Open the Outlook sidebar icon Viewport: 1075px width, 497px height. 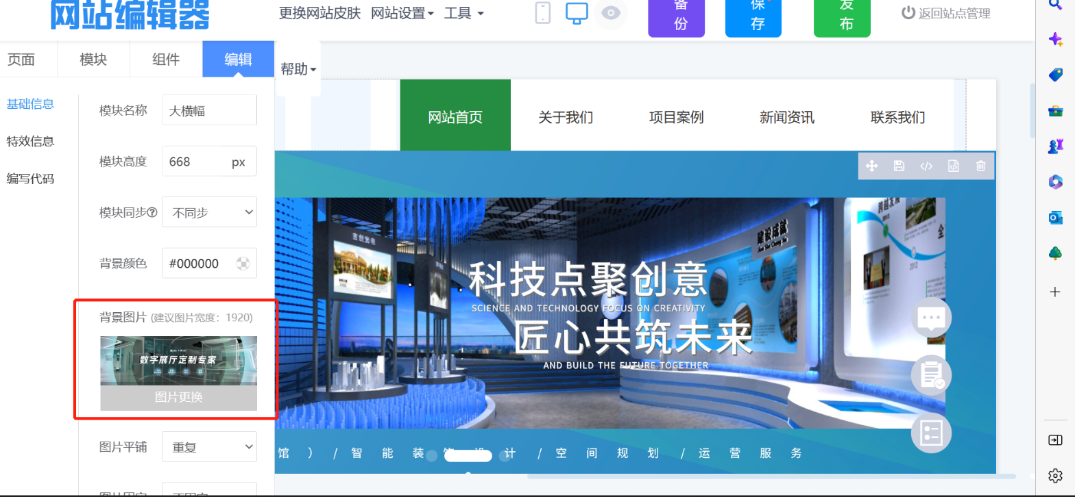[x=1055, y=218]
